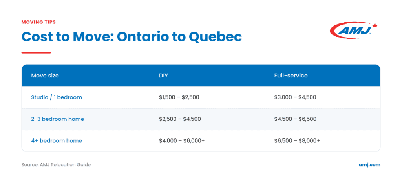The width and height of the screenshot is (402, 178).
Task: Select the Studio / 1 bedroom row label
Action: 57,97
